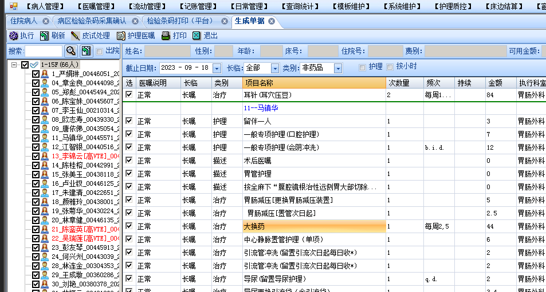
Task: Open 皮试处理 pencil icon tool
Action: (75, 36)
